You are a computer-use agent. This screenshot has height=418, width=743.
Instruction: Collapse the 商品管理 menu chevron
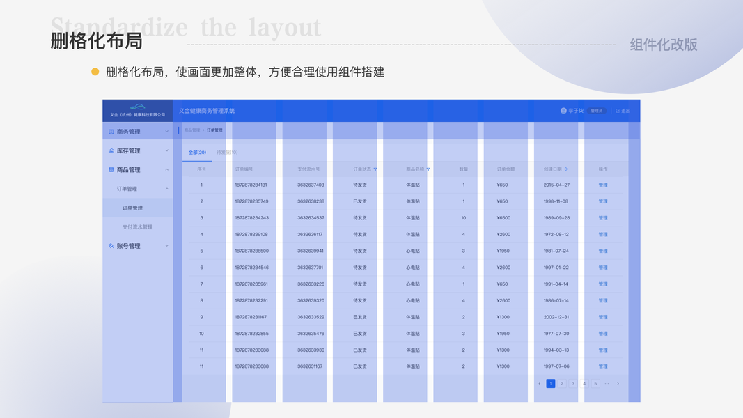[x=167, y=170]
